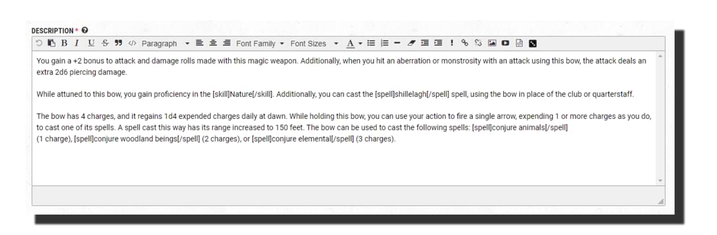Screen dimensions: 717x235
Task: Insert a numbered list
Action: (x=385, y=43)
